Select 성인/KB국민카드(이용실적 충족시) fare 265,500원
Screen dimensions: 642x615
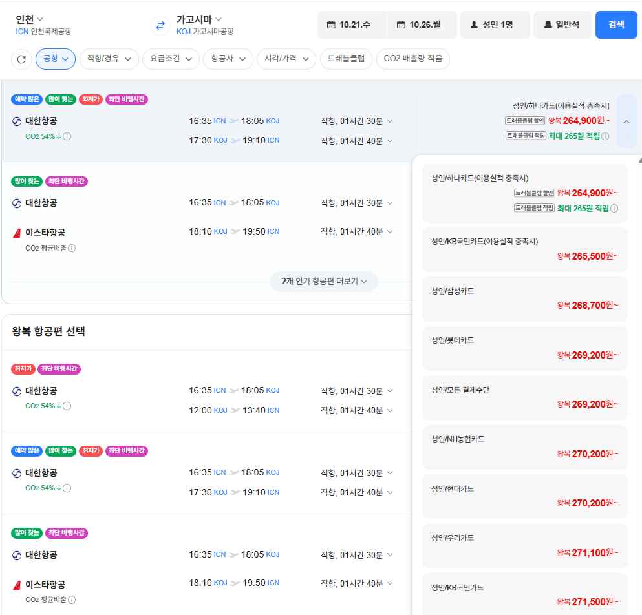(x=525, y=249)
